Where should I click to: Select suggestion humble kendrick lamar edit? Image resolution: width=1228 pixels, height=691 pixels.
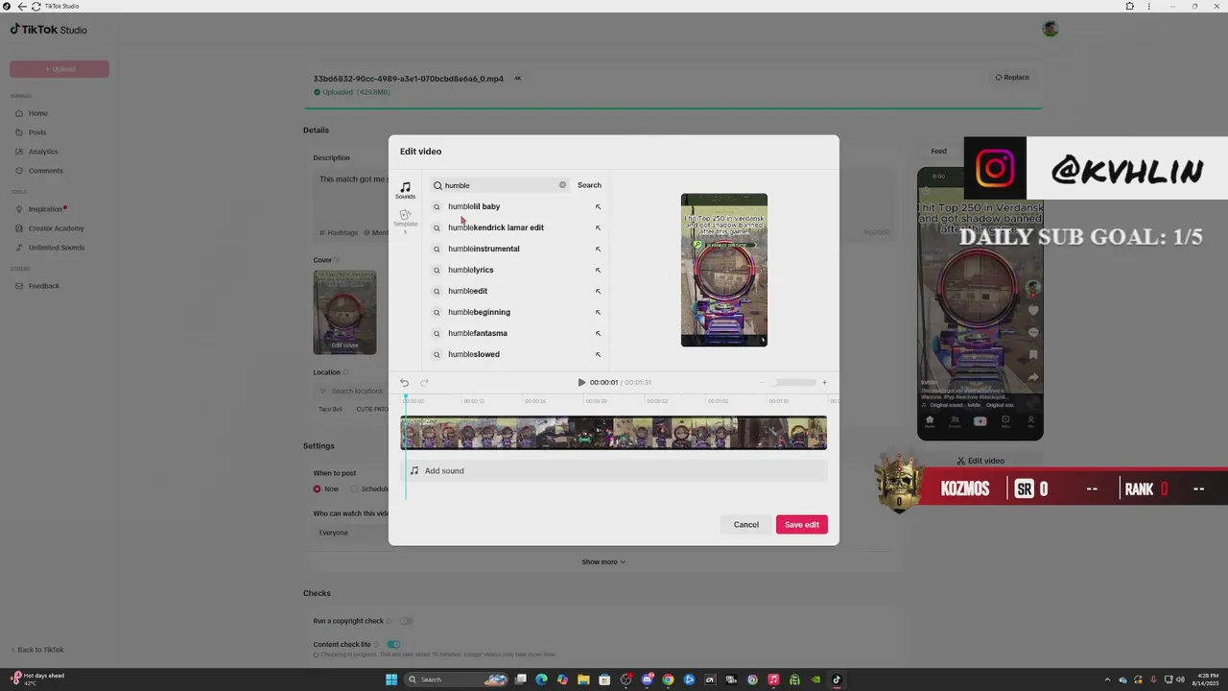496,227
